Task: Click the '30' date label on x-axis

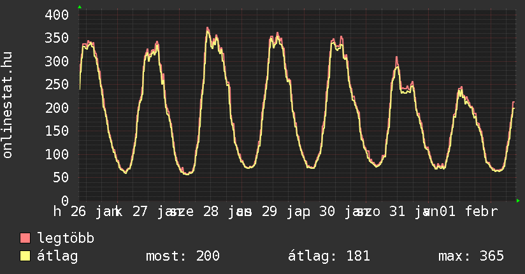Action: click(x=327, y=211)
